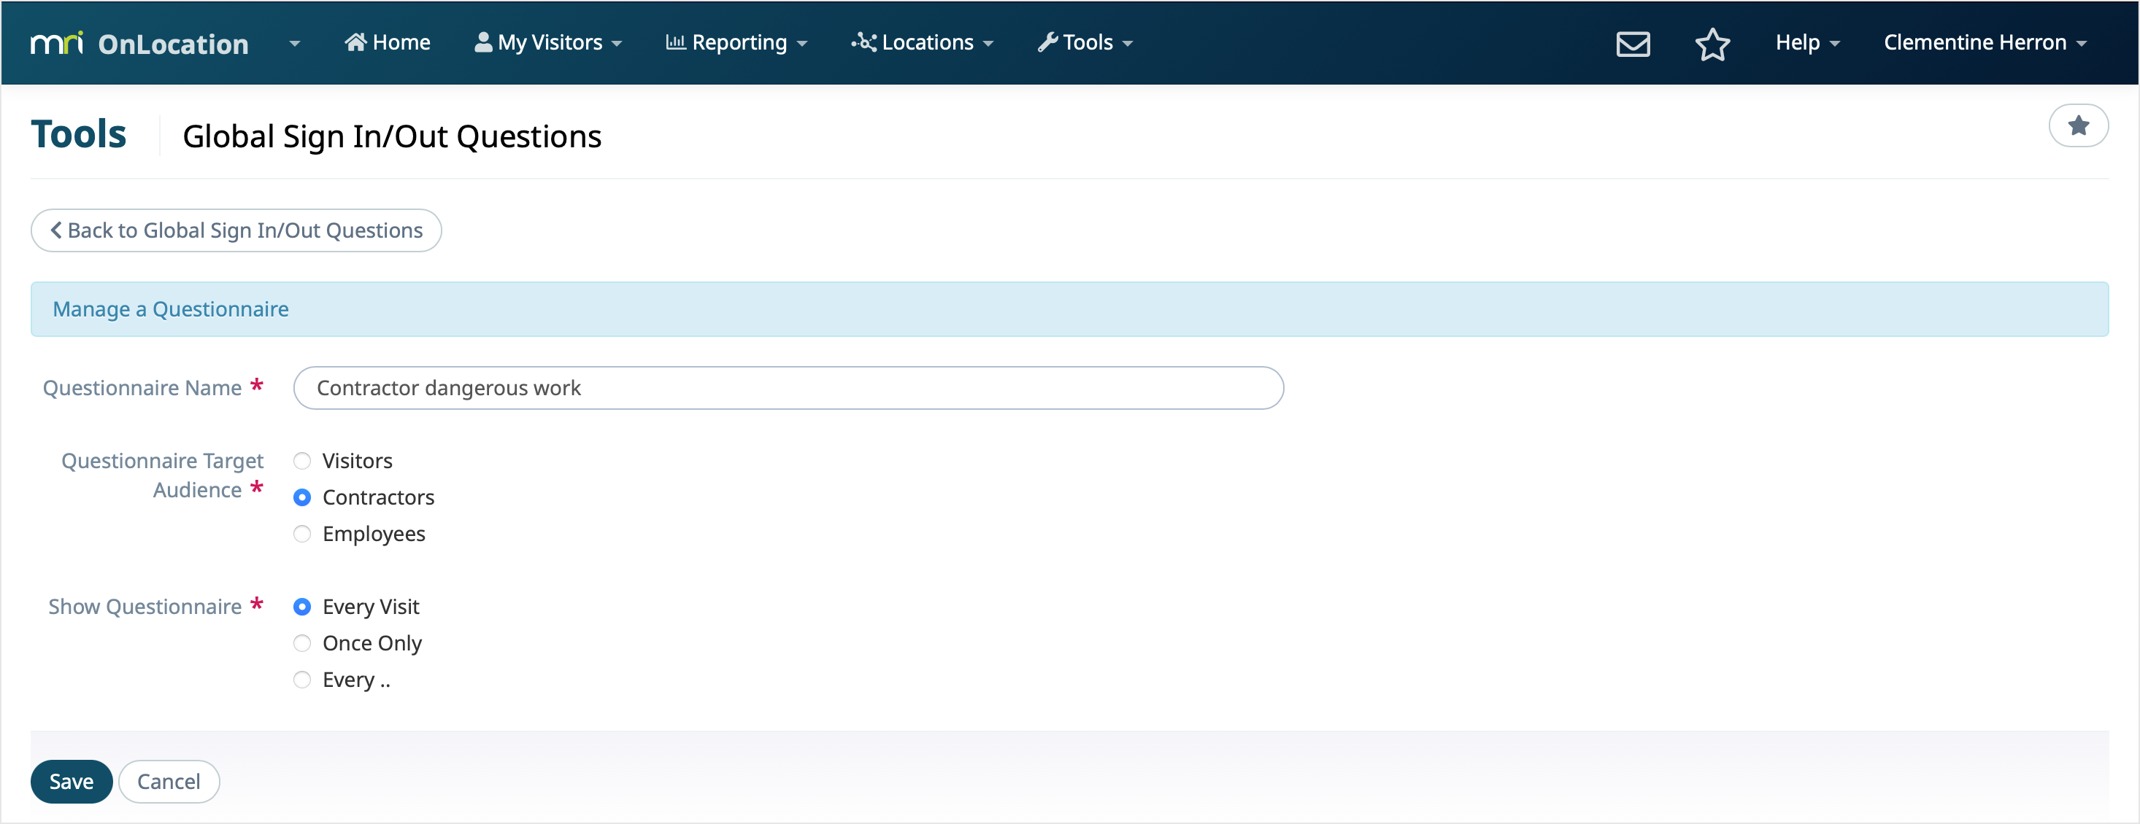This screenshot has height=824, width=2140.
Task: Choose the Once Only radio button
Action: pyautogui.click(x=302, y=643)
